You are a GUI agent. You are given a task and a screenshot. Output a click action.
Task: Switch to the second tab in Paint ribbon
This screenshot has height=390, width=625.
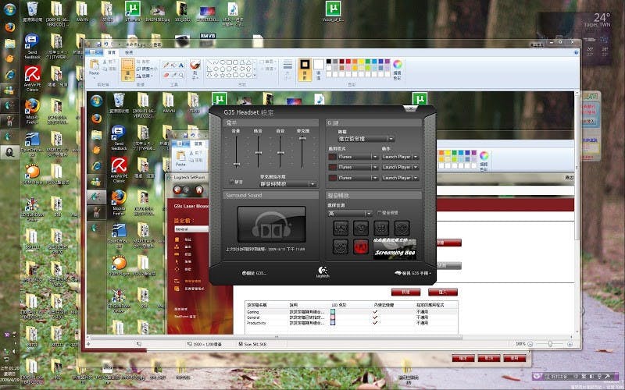click(127, 53)
